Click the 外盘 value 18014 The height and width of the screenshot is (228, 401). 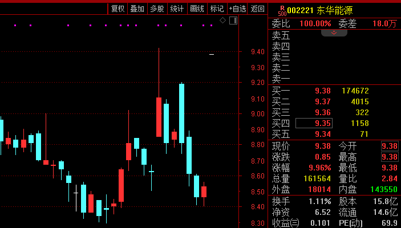pos(319,189)
